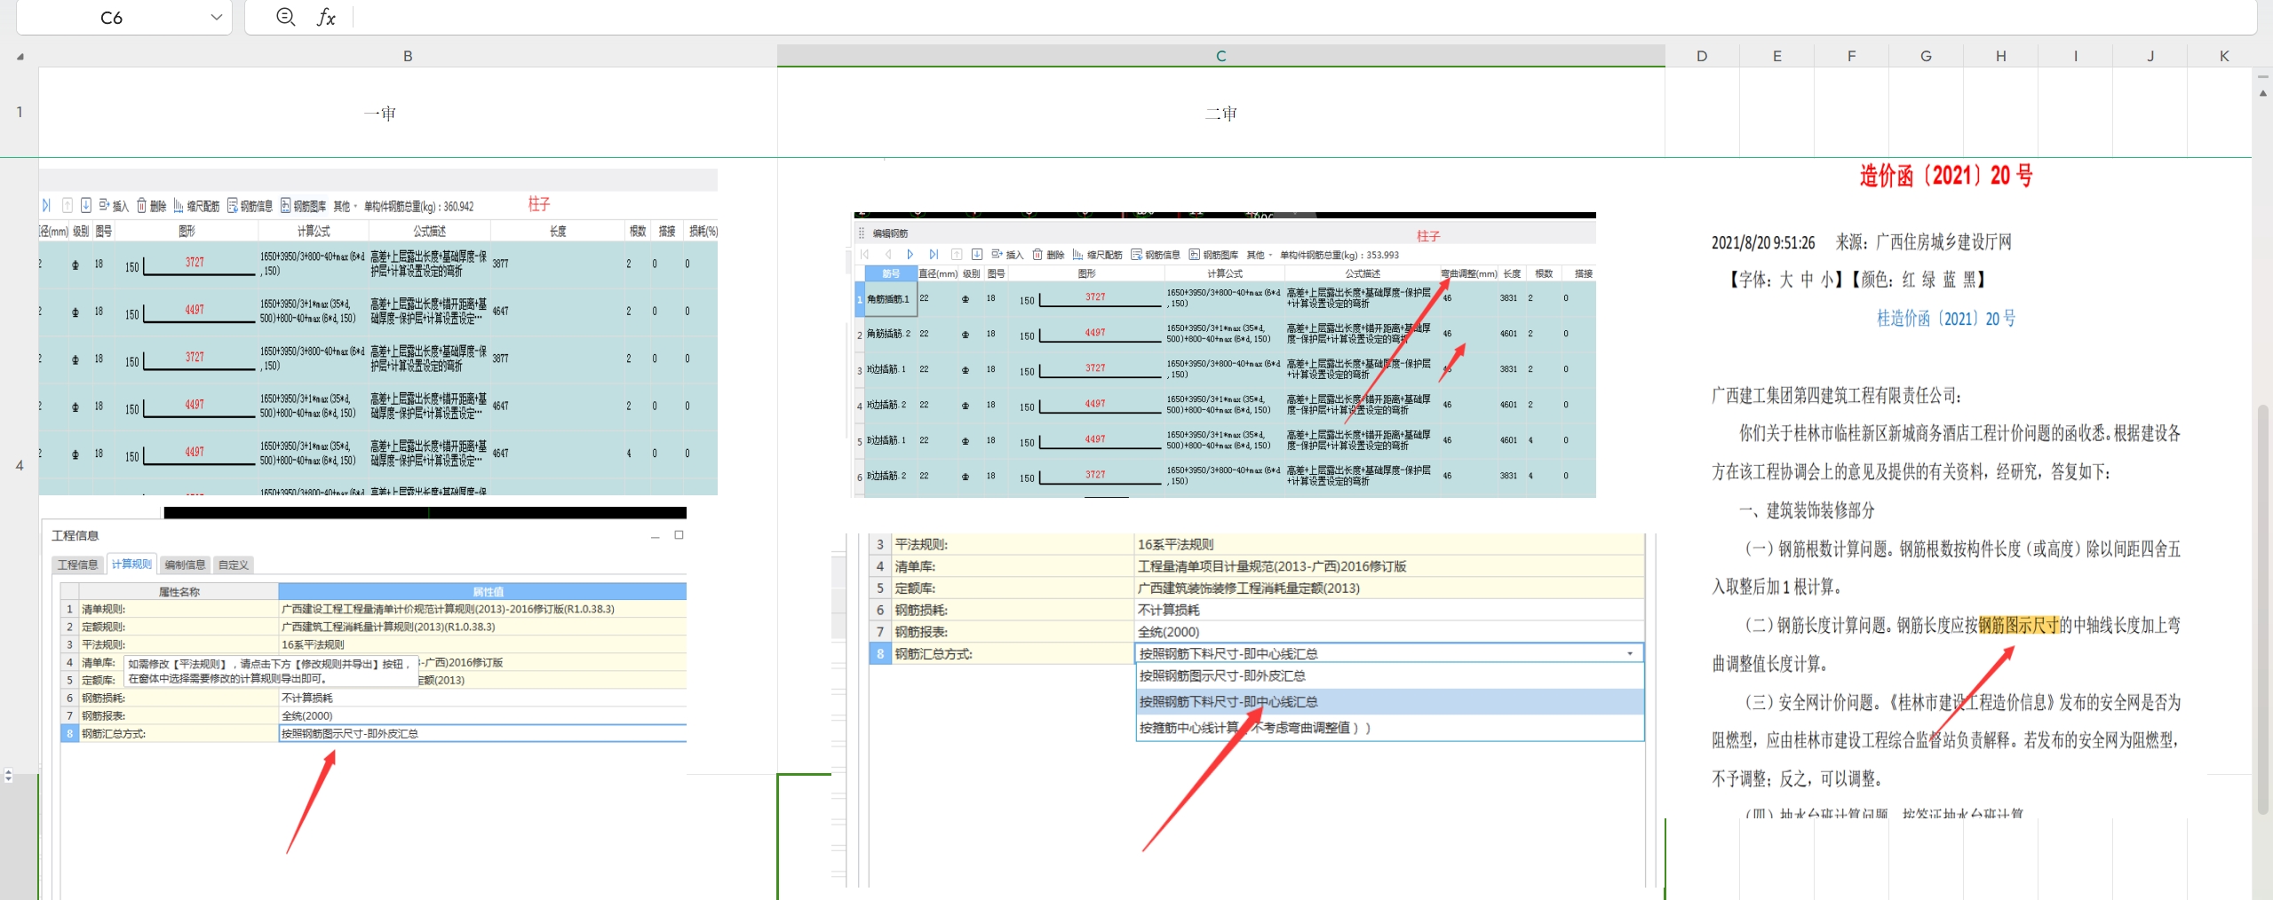Choose 按照钢筋图示尺寸-即外皮汇总 option in list

tap(1390, 675)
